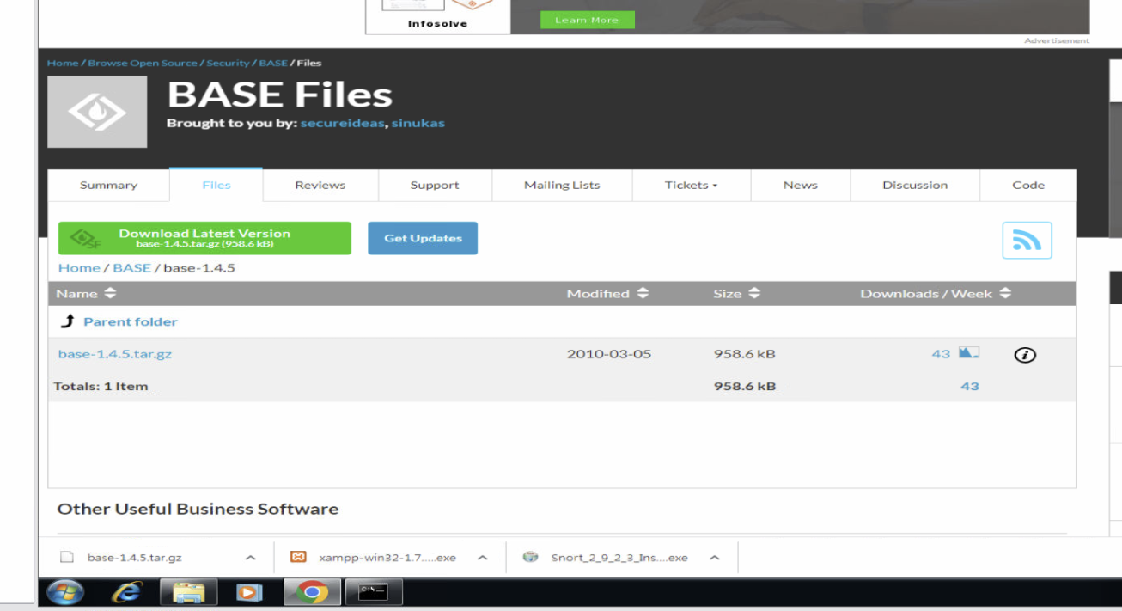Open the Code tab
Viewport: 1122px width, 611px height.
(1028, 185)
